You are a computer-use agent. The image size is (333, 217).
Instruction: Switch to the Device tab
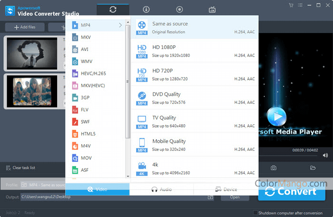click(225, 189)
